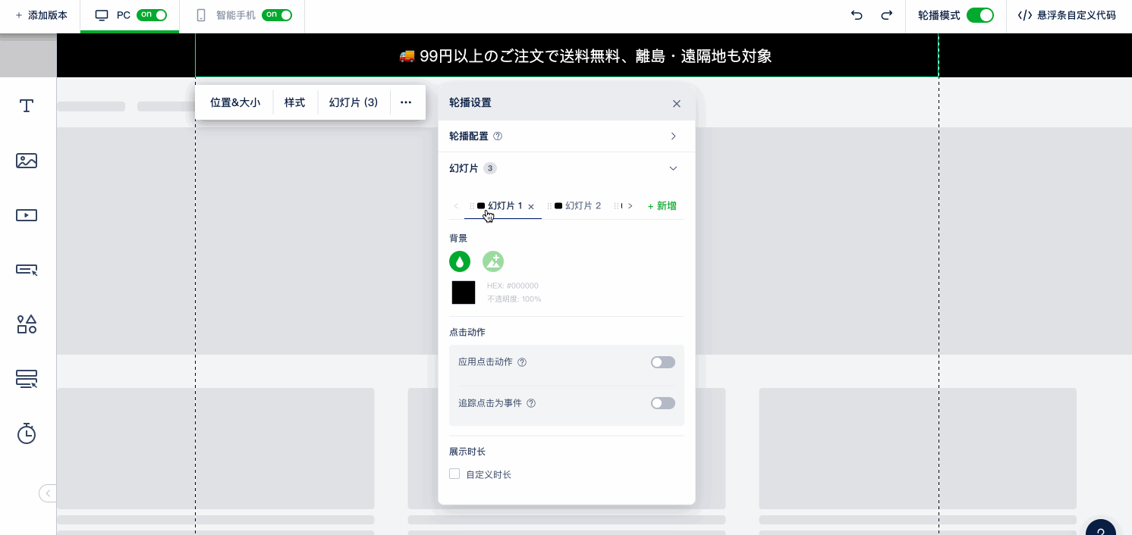Switch to the 幻灯片 1 tab

[x=505, y=206]
